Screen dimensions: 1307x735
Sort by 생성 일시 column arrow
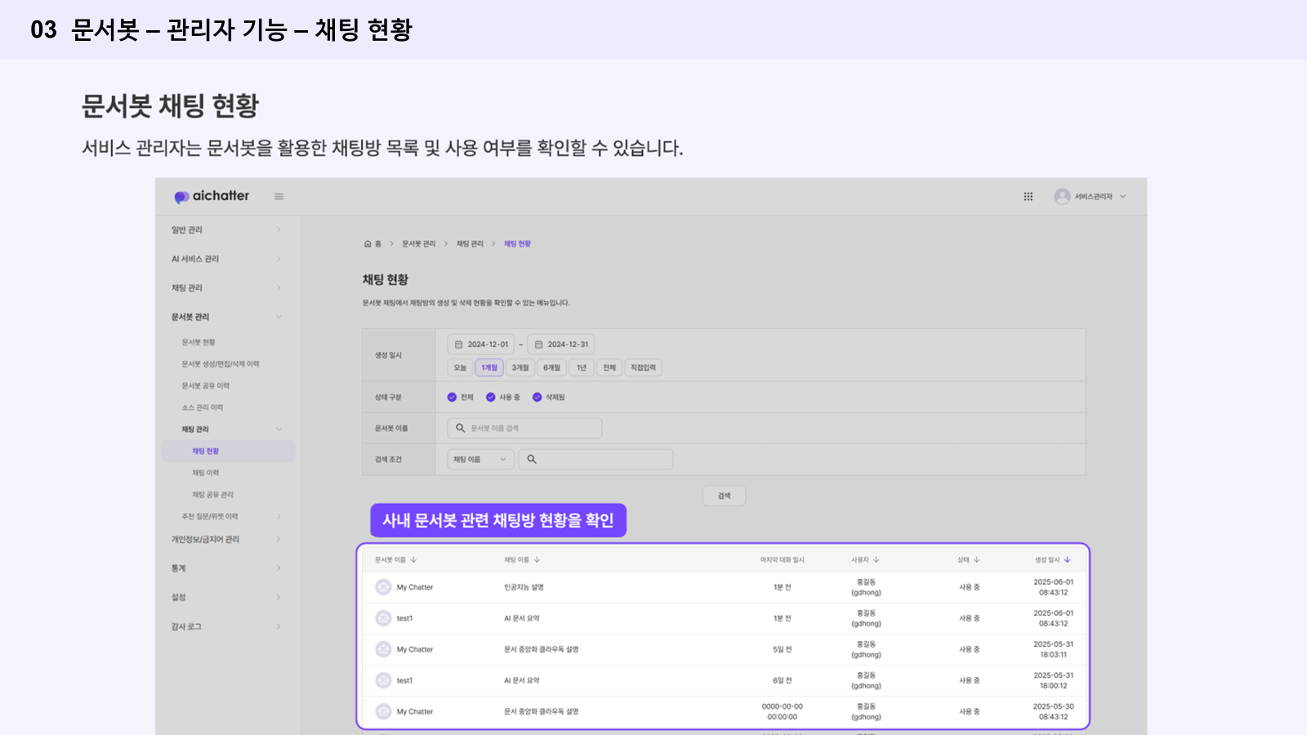pyautogui.click(x=1067, y=560)
